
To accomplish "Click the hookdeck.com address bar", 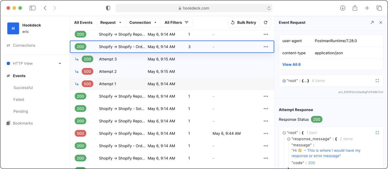I will 194,8.
